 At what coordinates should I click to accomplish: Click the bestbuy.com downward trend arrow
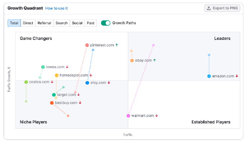click(80, 103)
